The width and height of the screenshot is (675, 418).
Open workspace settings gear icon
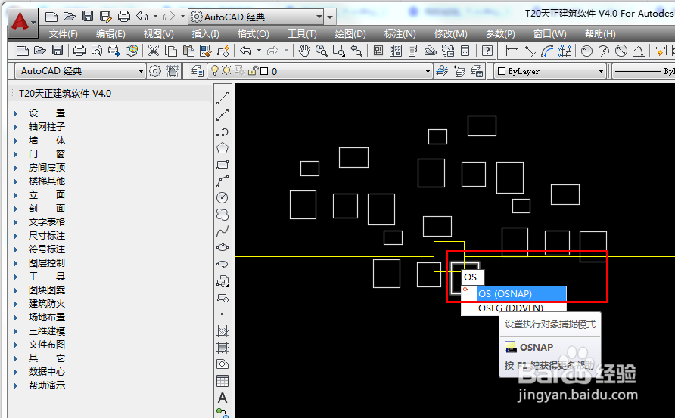pyautogui.click(x=155, y=71)
